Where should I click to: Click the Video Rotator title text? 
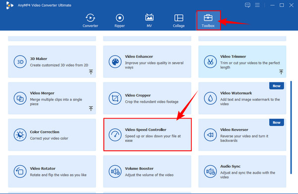tap(43, 169)
